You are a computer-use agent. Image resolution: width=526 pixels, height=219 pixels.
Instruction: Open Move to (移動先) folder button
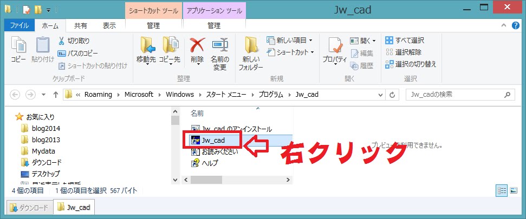coord(146,50)
